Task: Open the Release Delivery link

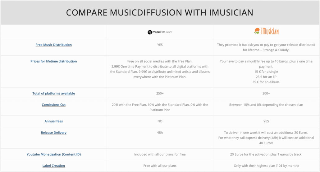Action: [54, 133]
